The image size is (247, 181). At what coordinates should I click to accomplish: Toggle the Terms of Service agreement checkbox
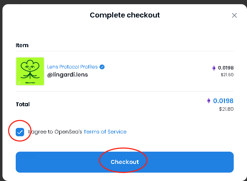pos(20,132)
